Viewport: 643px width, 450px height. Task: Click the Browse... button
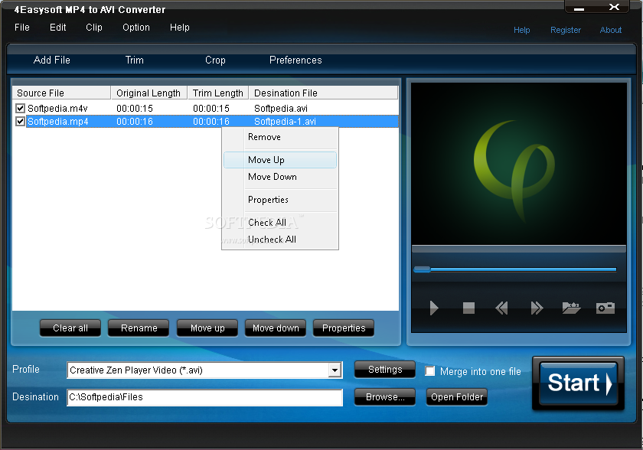pos(384,397)
